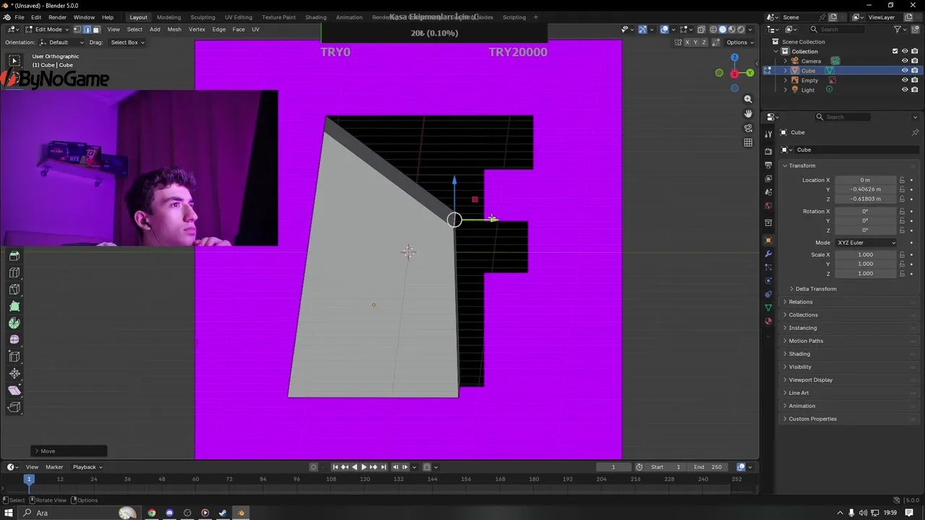Open the rotation Mode XYZ Euler dropdown
Screen dimensions: 925x520
[866, 243]
